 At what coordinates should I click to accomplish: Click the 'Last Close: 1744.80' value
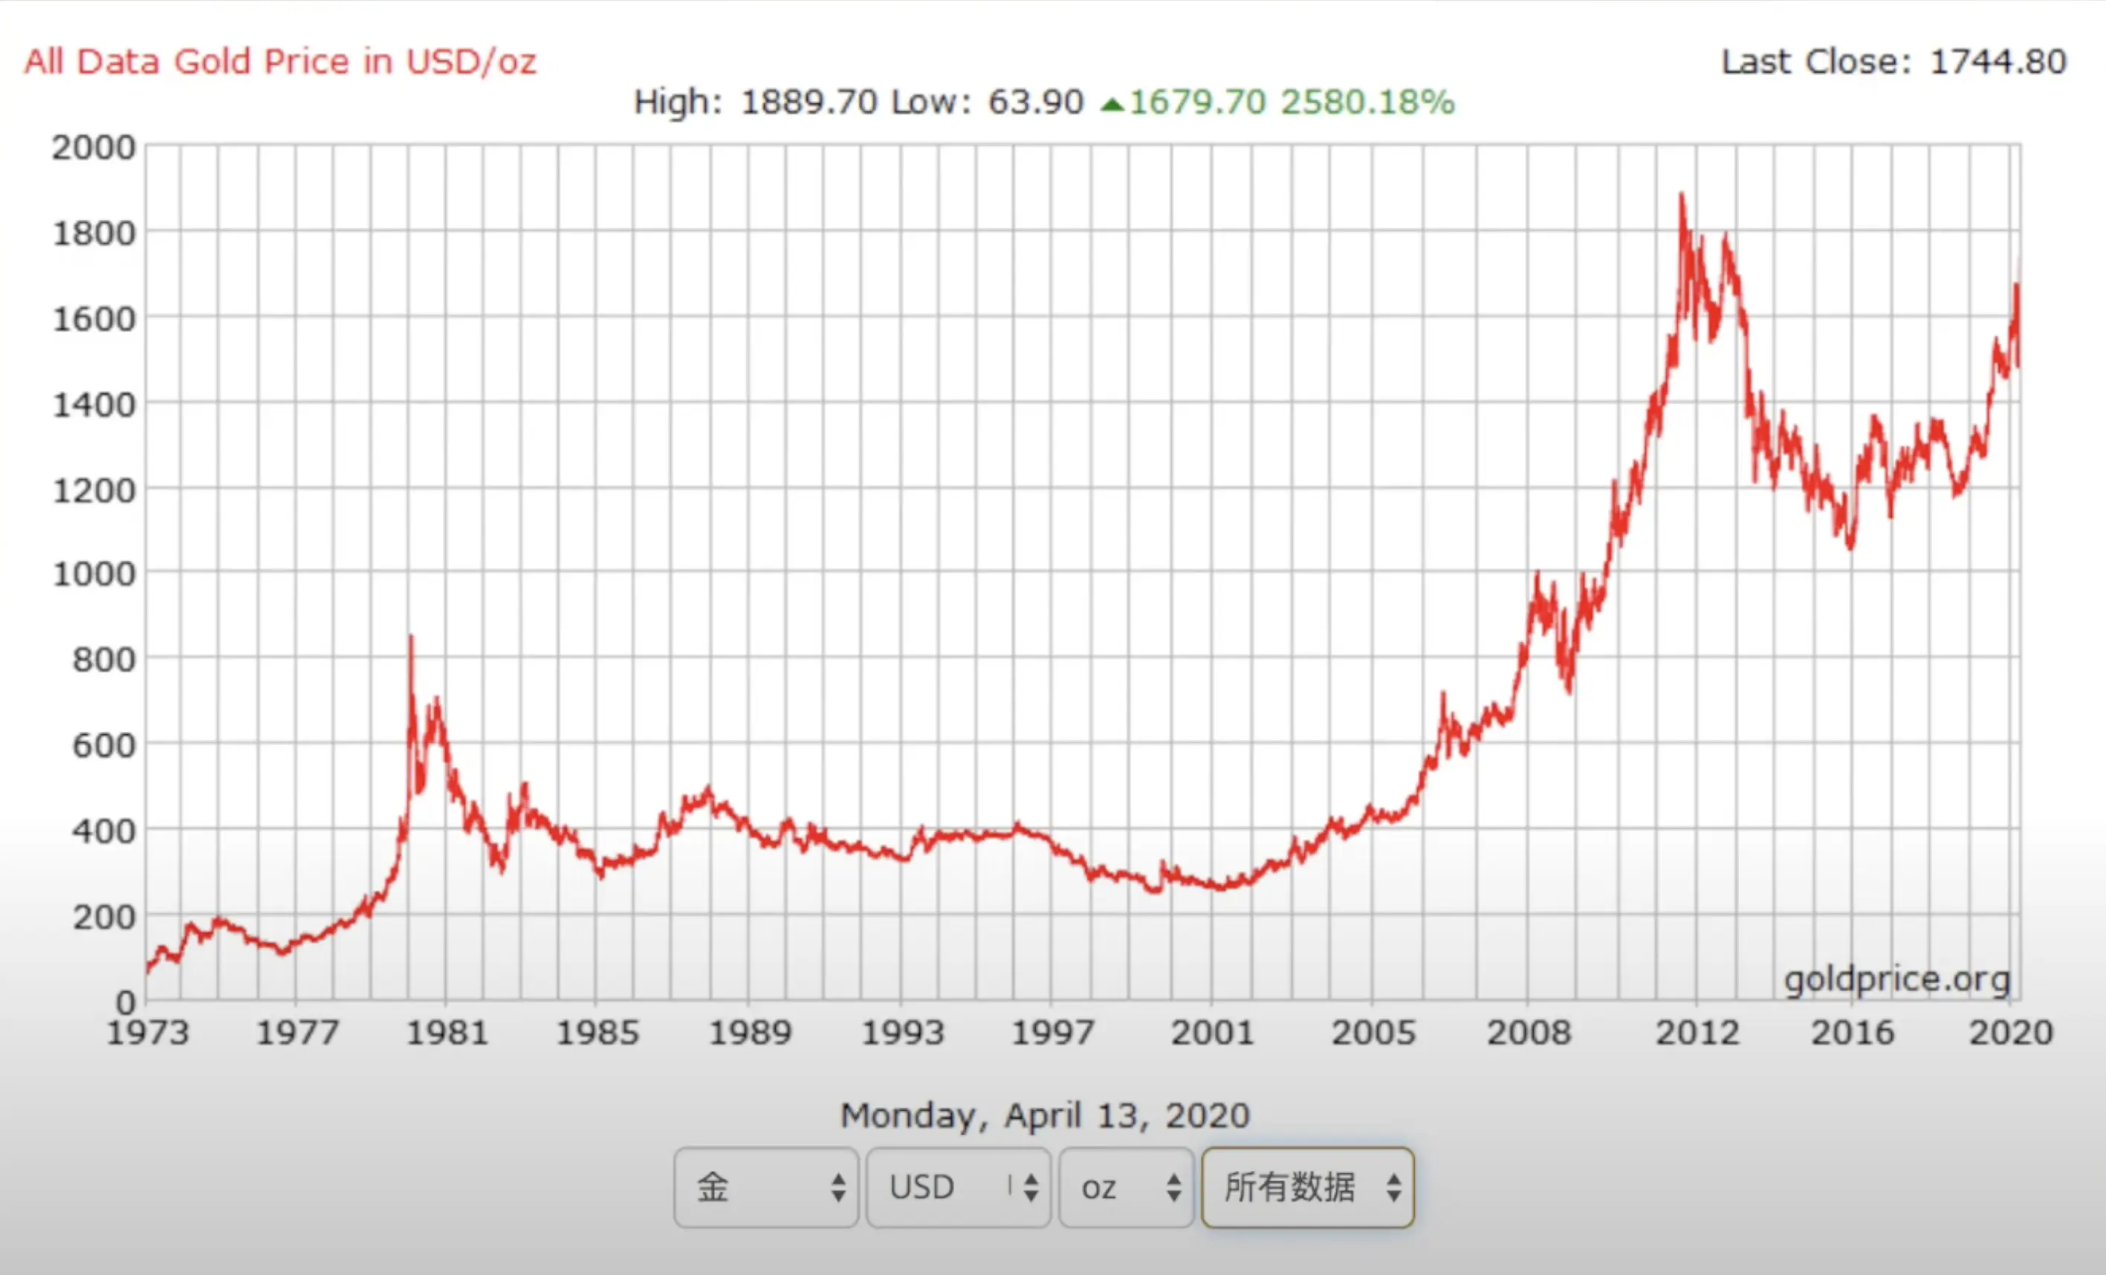tap(1893, 62)
